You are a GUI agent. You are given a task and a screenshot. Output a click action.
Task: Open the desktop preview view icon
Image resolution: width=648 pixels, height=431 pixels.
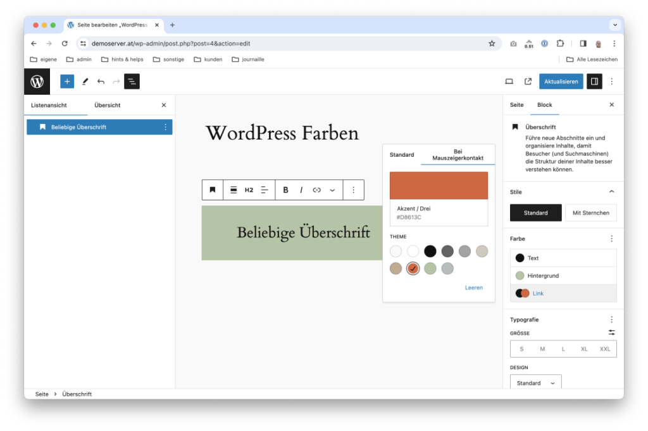coord(509,82)
